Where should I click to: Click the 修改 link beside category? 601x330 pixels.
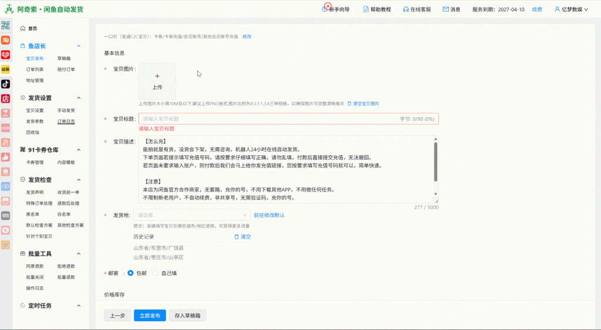click(x=247, y=37)
